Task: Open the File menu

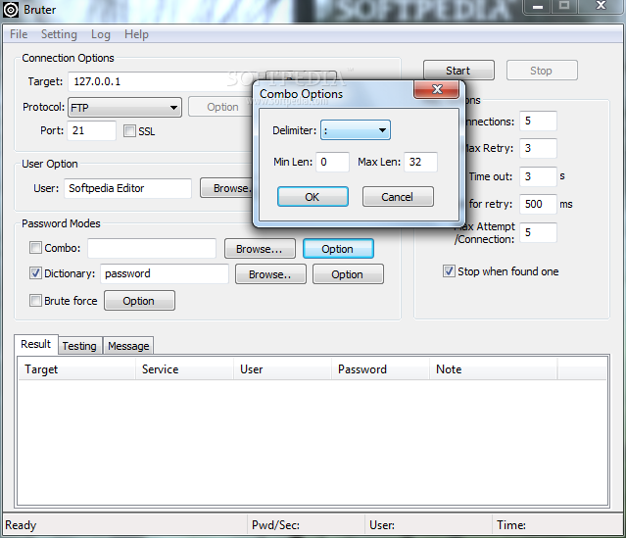Action: coord(19,34)
